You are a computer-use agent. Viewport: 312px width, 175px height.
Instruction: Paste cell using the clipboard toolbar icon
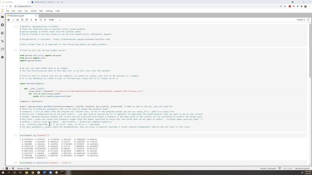pos(27,20)
